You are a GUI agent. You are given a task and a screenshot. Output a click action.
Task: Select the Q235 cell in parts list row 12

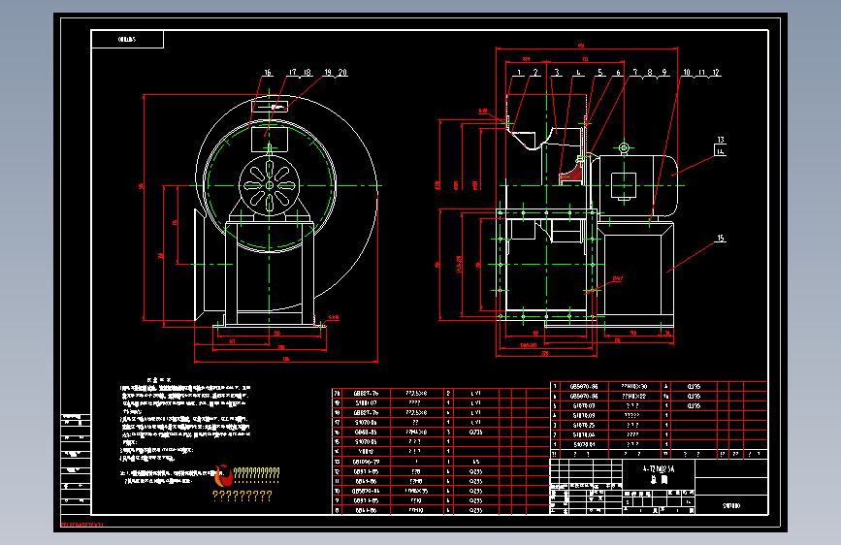(475, 471)
